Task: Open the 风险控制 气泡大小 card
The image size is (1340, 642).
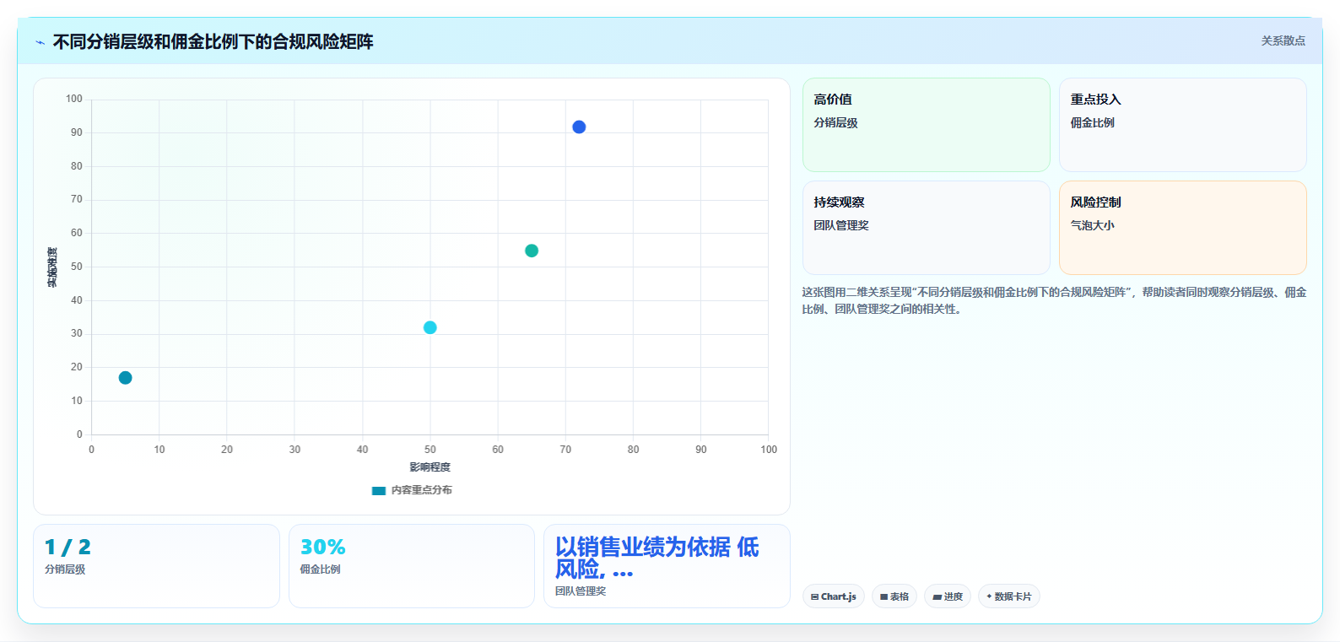Action: (1182, 228)
